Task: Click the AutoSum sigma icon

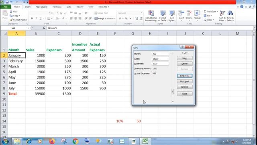Action: (x=205, y=12)
